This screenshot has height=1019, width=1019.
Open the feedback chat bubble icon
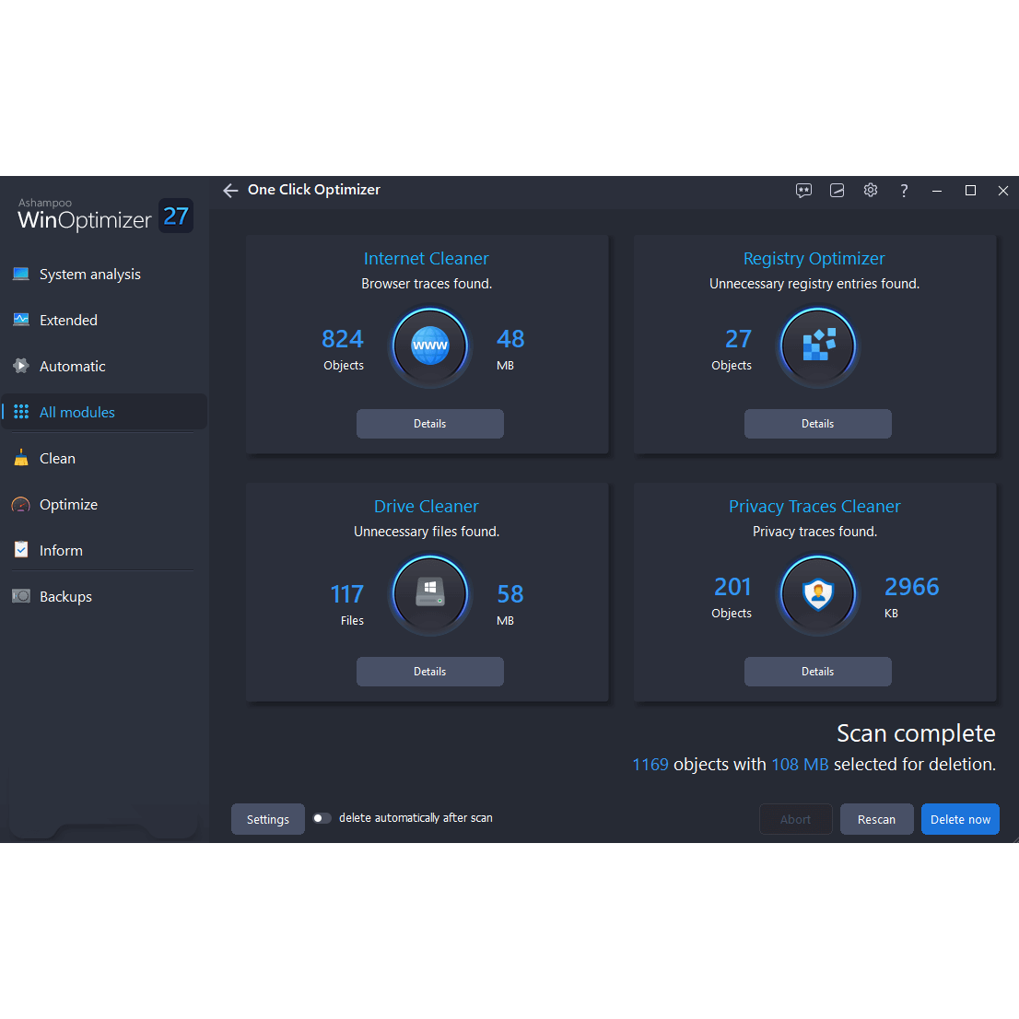click(x=803, y=191)
